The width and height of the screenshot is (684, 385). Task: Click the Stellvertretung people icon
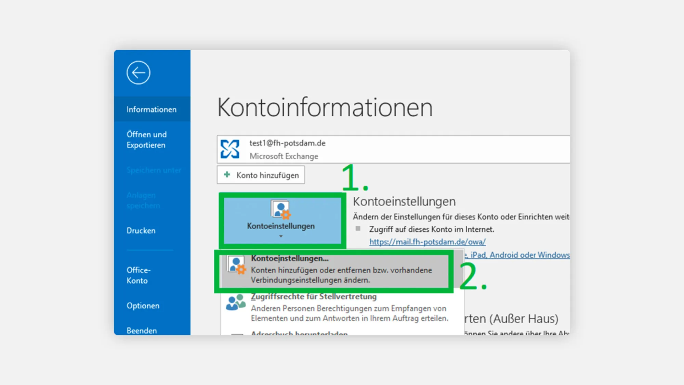point(236,302)
